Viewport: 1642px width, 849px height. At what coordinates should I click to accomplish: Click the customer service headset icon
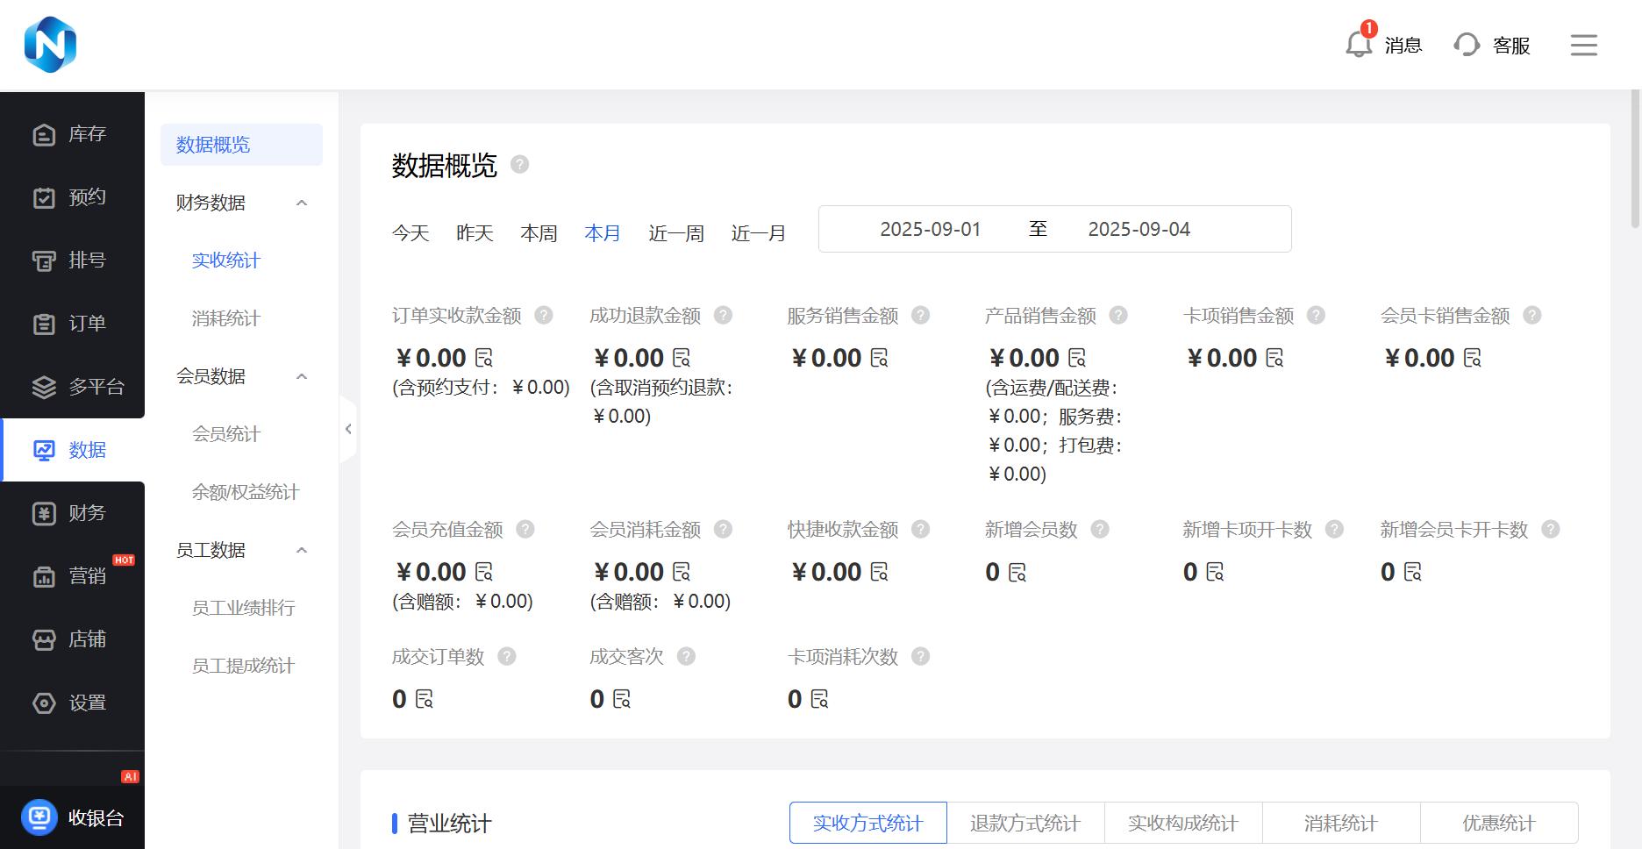coord(1467,45)
